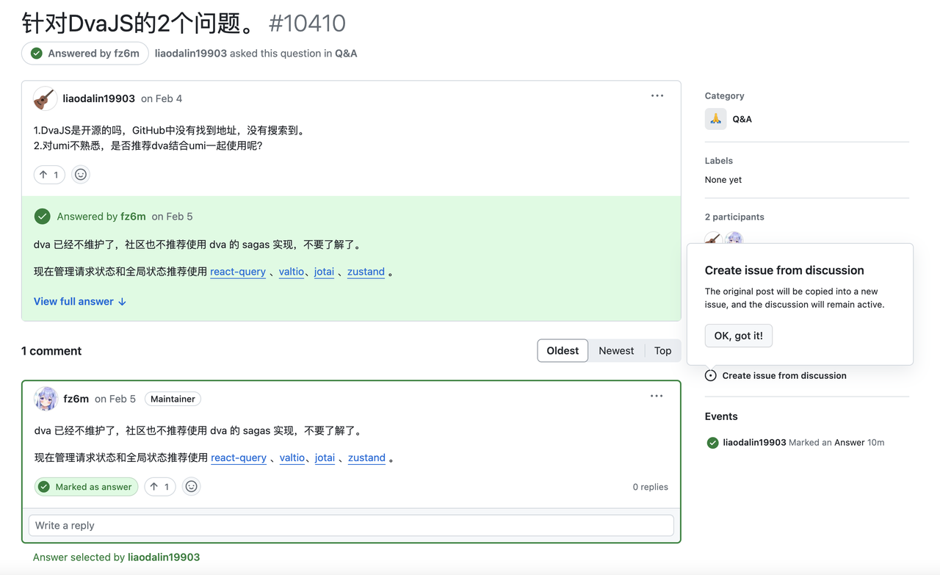
Task: Click the Q&A praying hands category icon
Action: (715, 119)
